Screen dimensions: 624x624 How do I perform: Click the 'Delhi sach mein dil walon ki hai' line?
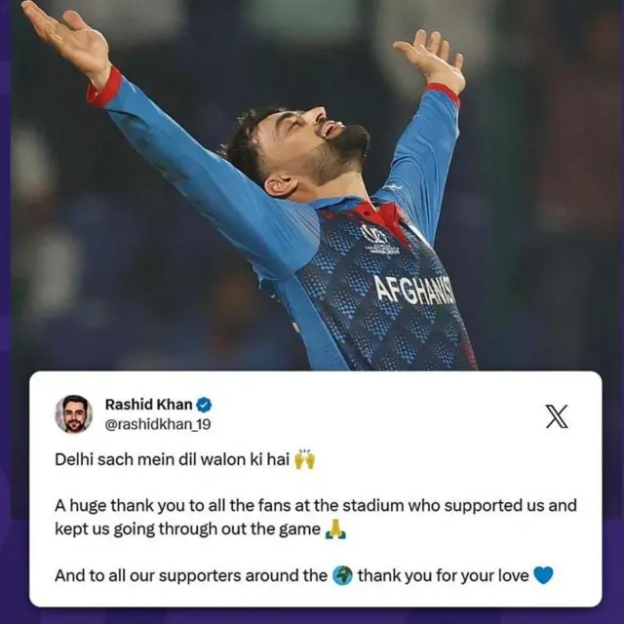click(172, 459)
